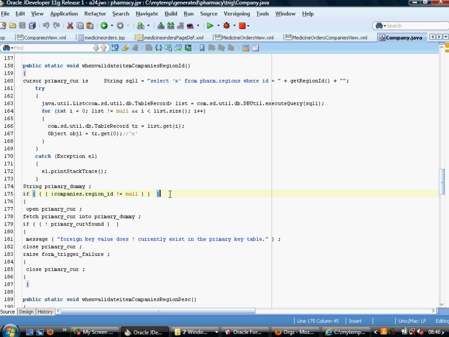Click the Debug bug icon
449x337 pixels.
click(x=227, y=26)
